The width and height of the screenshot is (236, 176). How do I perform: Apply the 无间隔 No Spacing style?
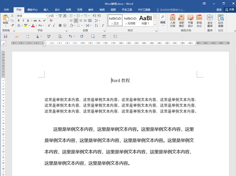click(x=130, y=20)
